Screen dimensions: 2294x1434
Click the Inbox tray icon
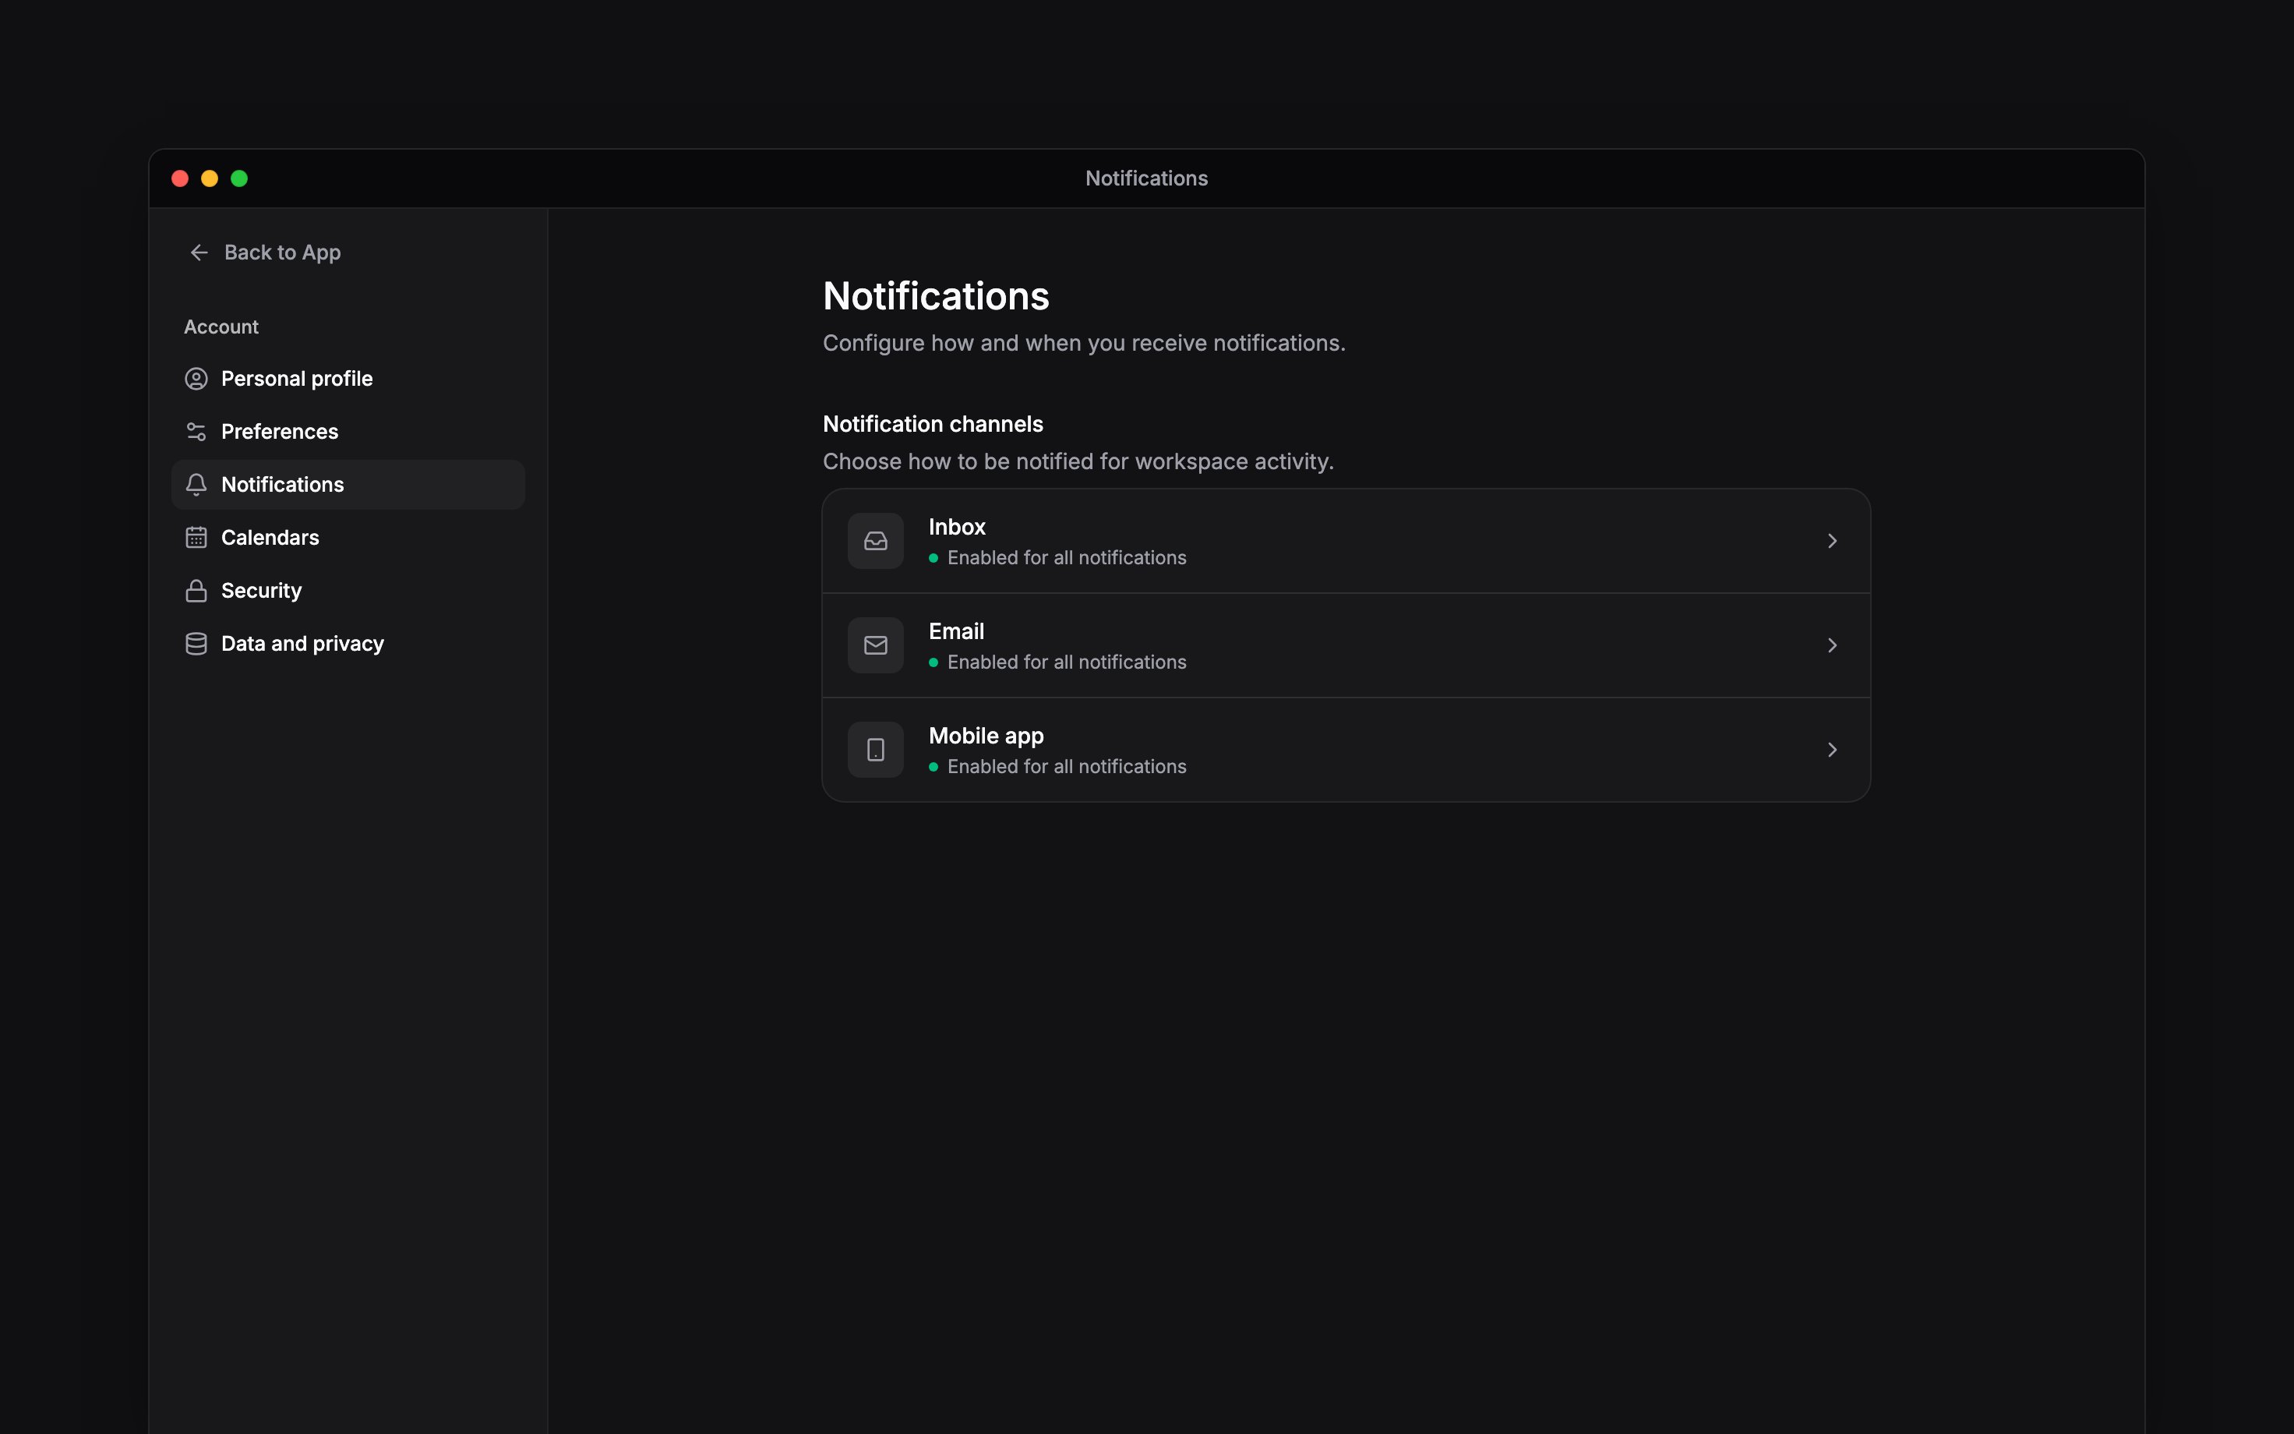click(876, 541)
